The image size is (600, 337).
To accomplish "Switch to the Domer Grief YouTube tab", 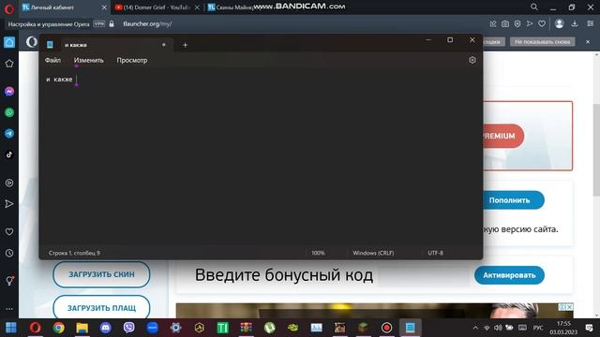I will (x=157, y=7).
